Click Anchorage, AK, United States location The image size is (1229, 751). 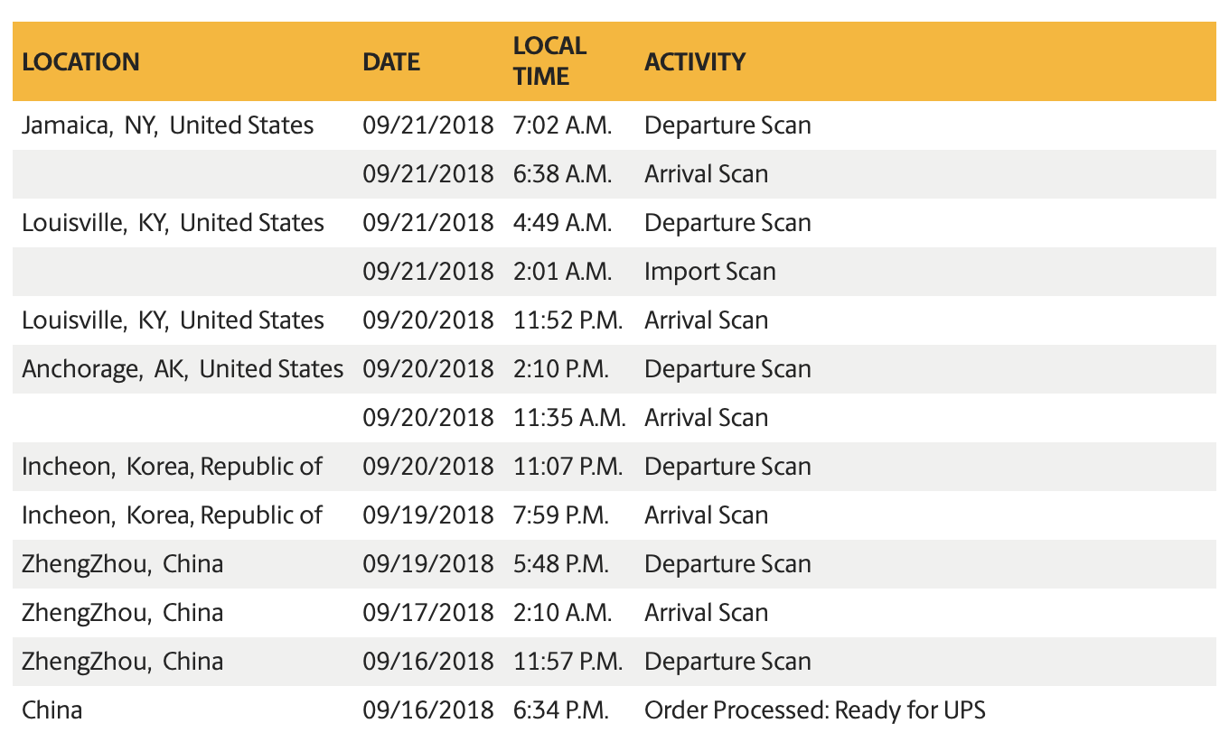point(183,368)
